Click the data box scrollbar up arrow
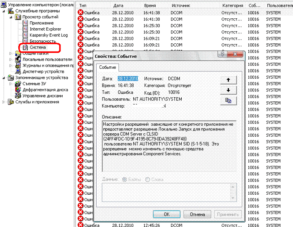The width and height of the screenshot is (293, 227). coord(233,187)
